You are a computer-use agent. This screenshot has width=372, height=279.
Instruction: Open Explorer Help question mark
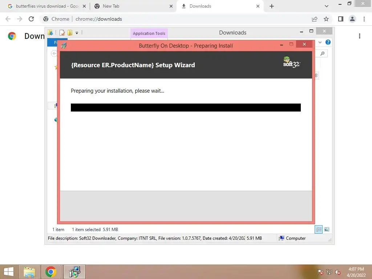(x=328, y=42)
